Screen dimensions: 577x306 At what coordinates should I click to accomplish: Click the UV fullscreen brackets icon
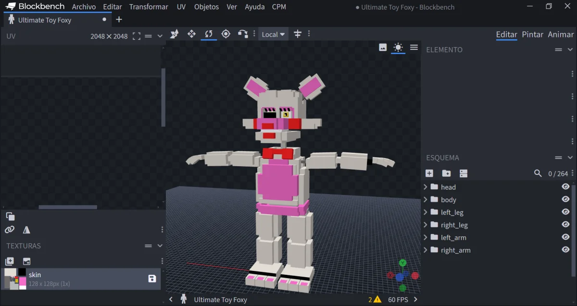click(136, 36)
